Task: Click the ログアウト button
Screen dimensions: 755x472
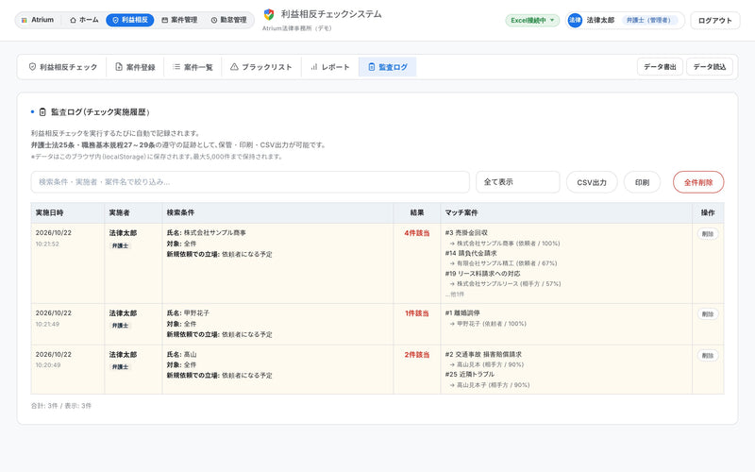Action: (715, 21)
